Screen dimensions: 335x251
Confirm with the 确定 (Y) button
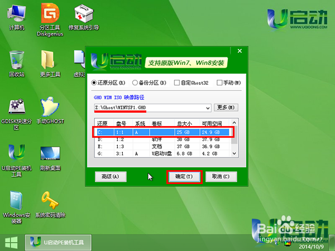(184, 176)
